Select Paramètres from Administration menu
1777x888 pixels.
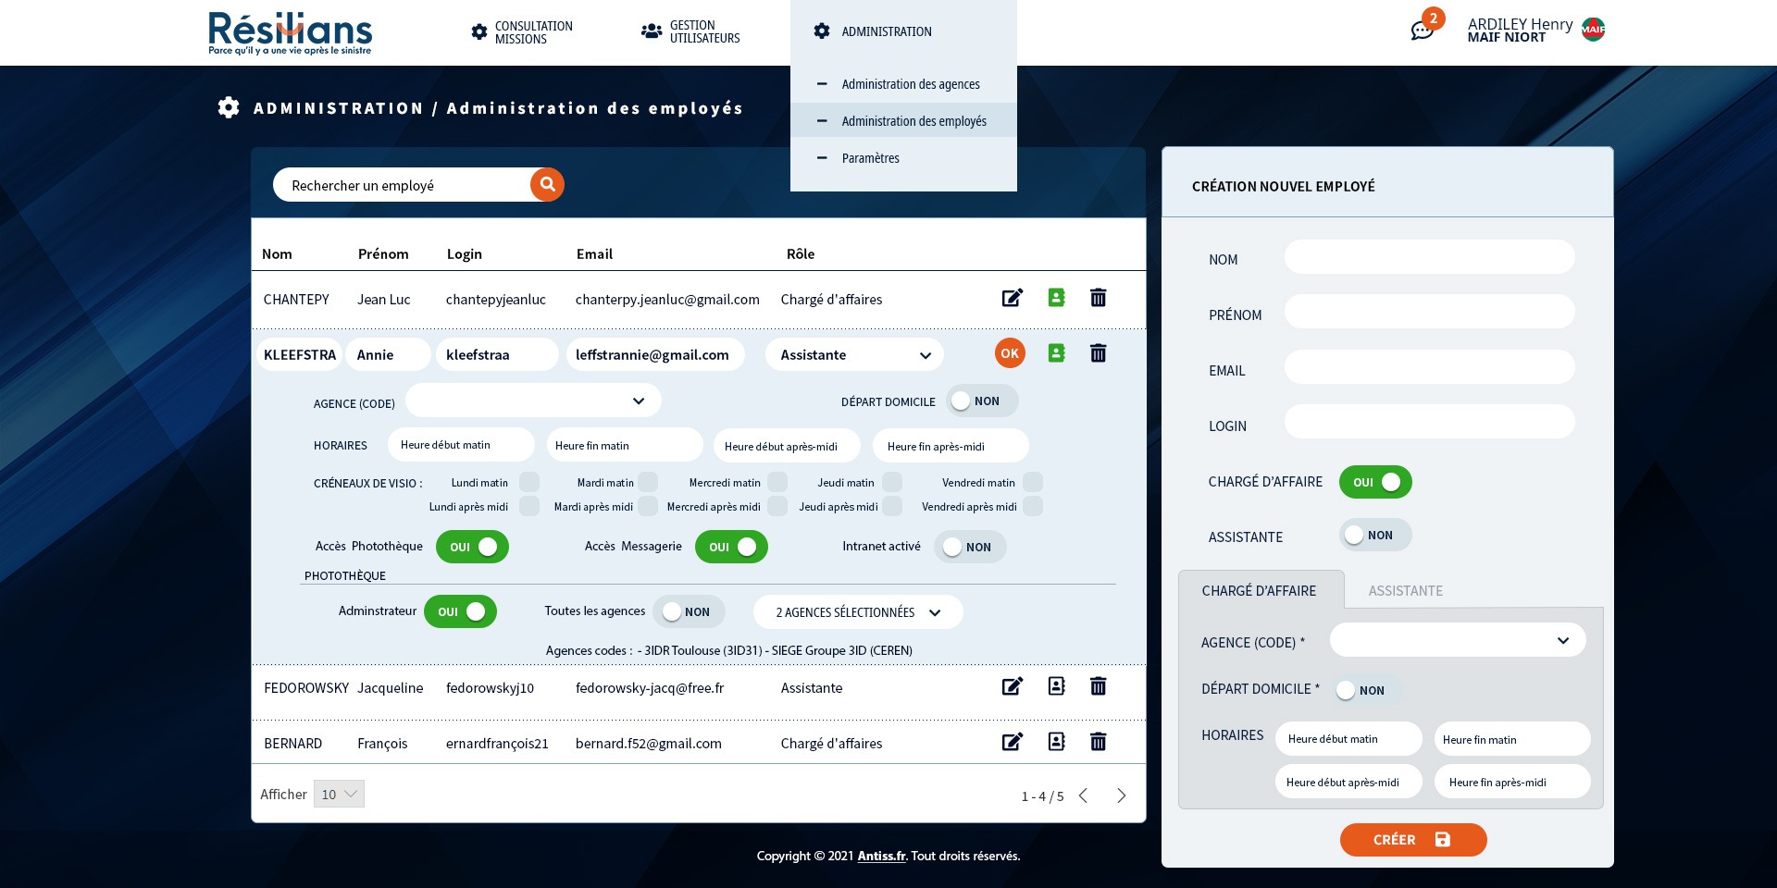[x=870, y=158]
